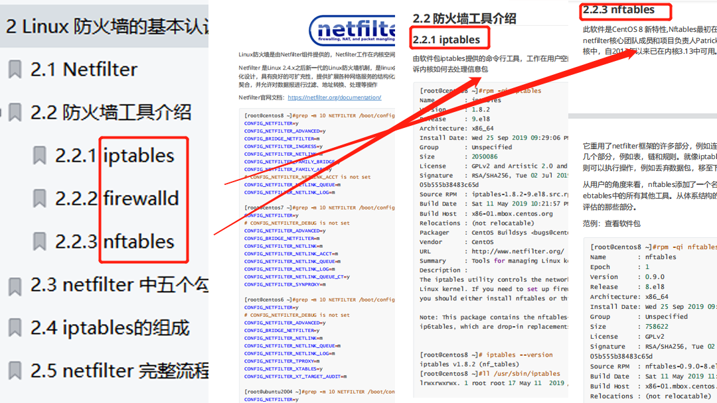Screen dimensions: 717x403
Task: Click the 2.2 防火墙工具介绍 heading in the document
Action: point(464,18)
